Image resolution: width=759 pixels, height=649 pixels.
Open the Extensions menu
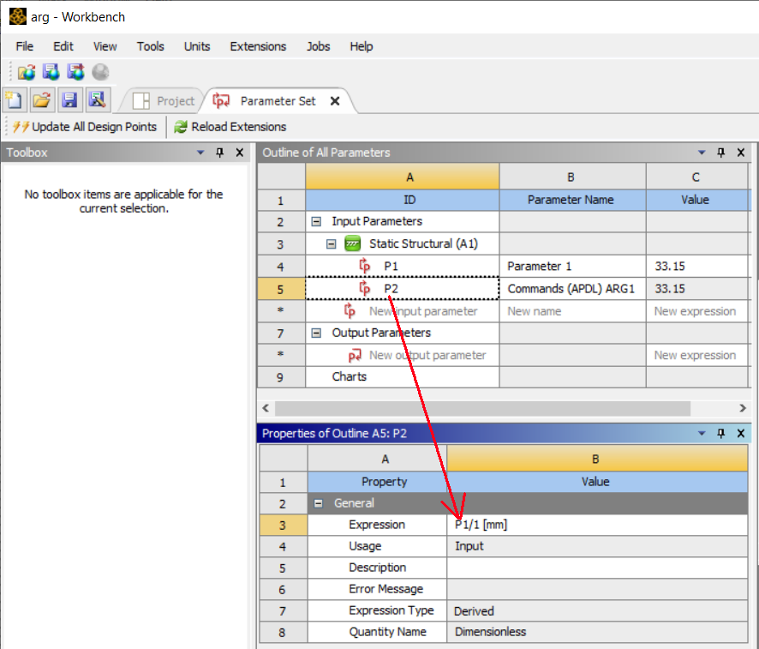coord(258,46)
